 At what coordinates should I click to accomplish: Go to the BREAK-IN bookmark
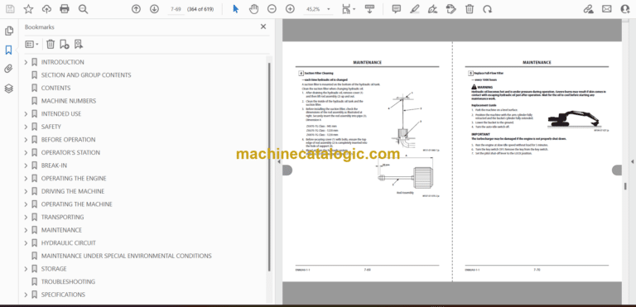[x=54, y=165]
